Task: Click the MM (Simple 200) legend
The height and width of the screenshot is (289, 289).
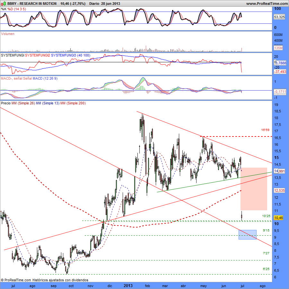Action: [73, 103]
